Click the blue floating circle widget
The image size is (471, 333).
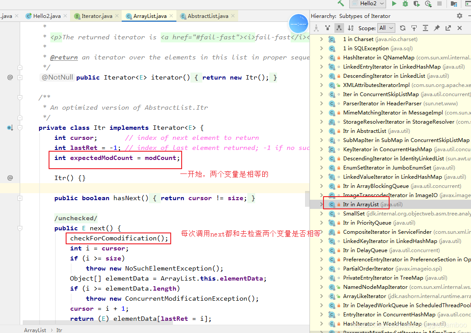298,24
